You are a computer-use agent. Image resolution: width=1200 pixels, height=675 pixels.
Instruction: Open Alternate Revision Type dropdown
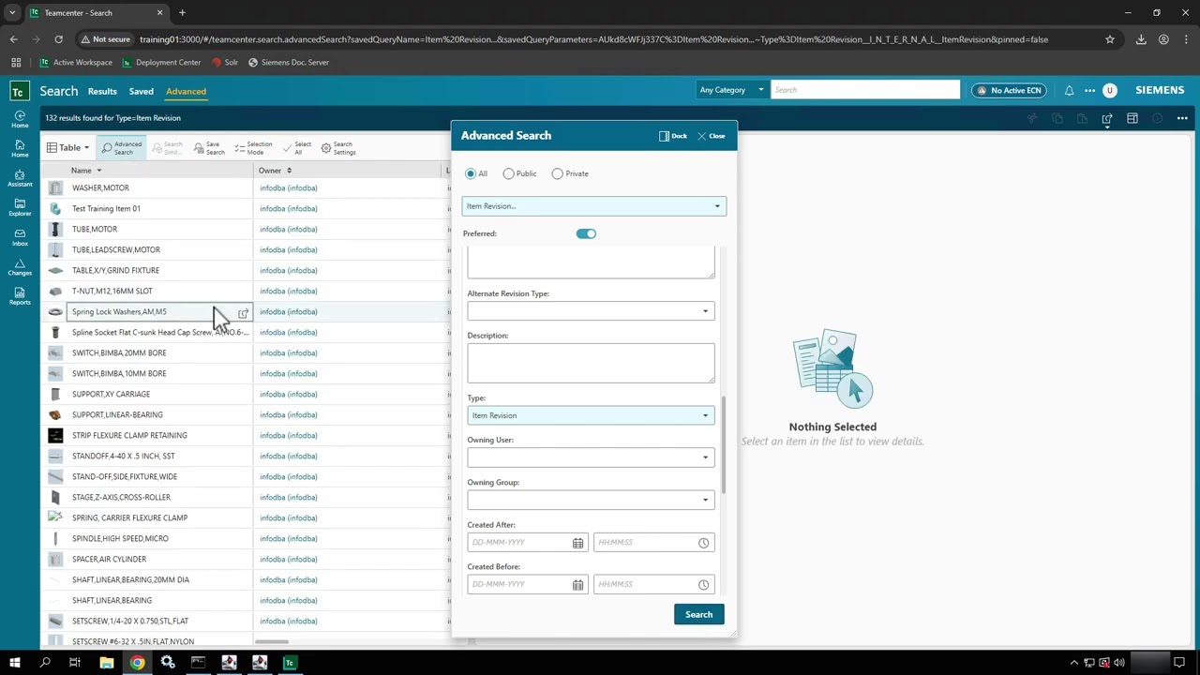point(591,311)
